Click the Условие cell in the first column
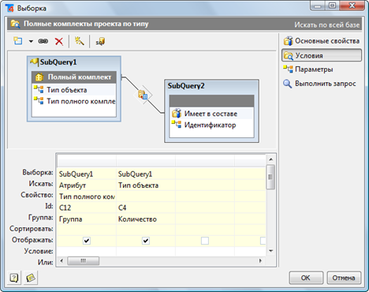Image resolution: width=369 pixels, height=292 pixels. click(x=87, y=252)
